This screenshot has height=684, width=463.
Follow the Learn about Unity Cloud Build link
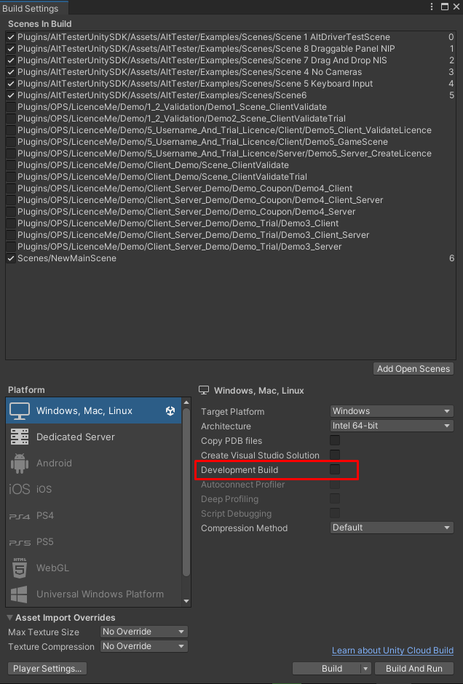[x=392, y=651]
